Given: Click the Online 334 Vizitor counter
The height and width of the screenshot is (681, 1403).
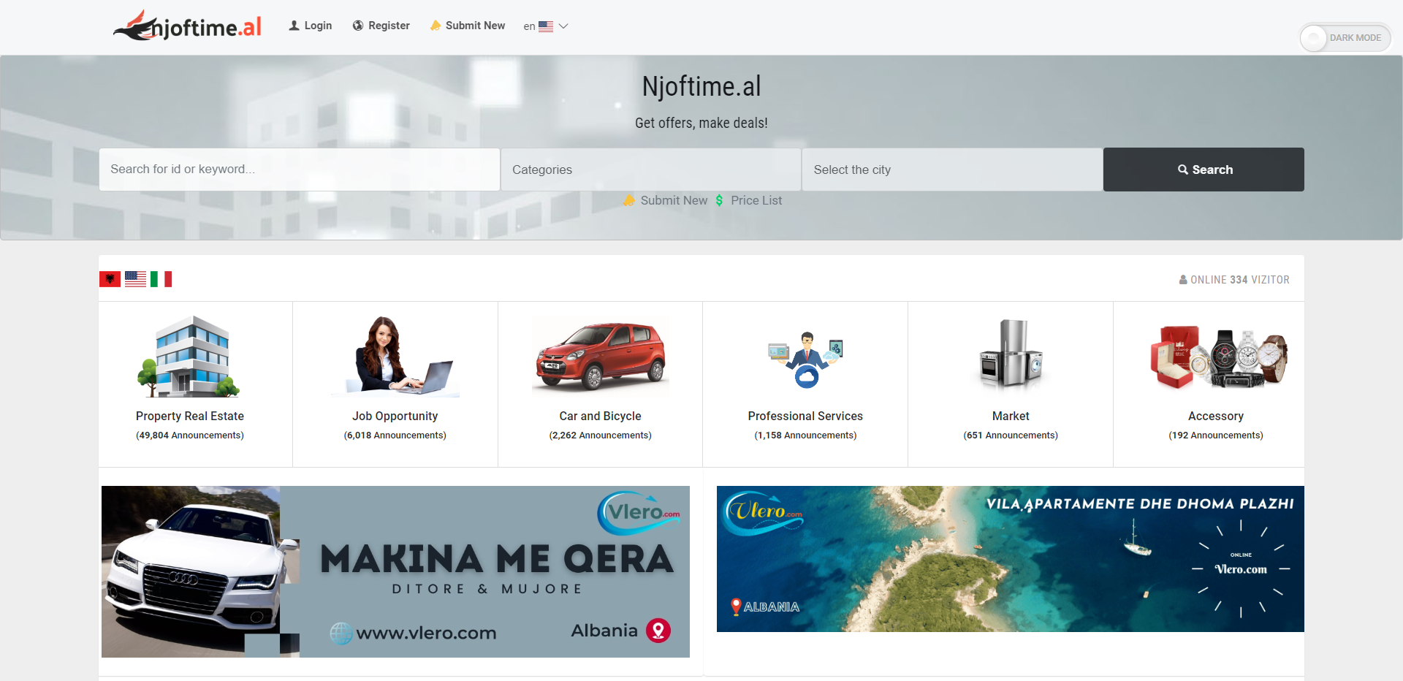Looking at the screenshot, I should point(1234,280).
